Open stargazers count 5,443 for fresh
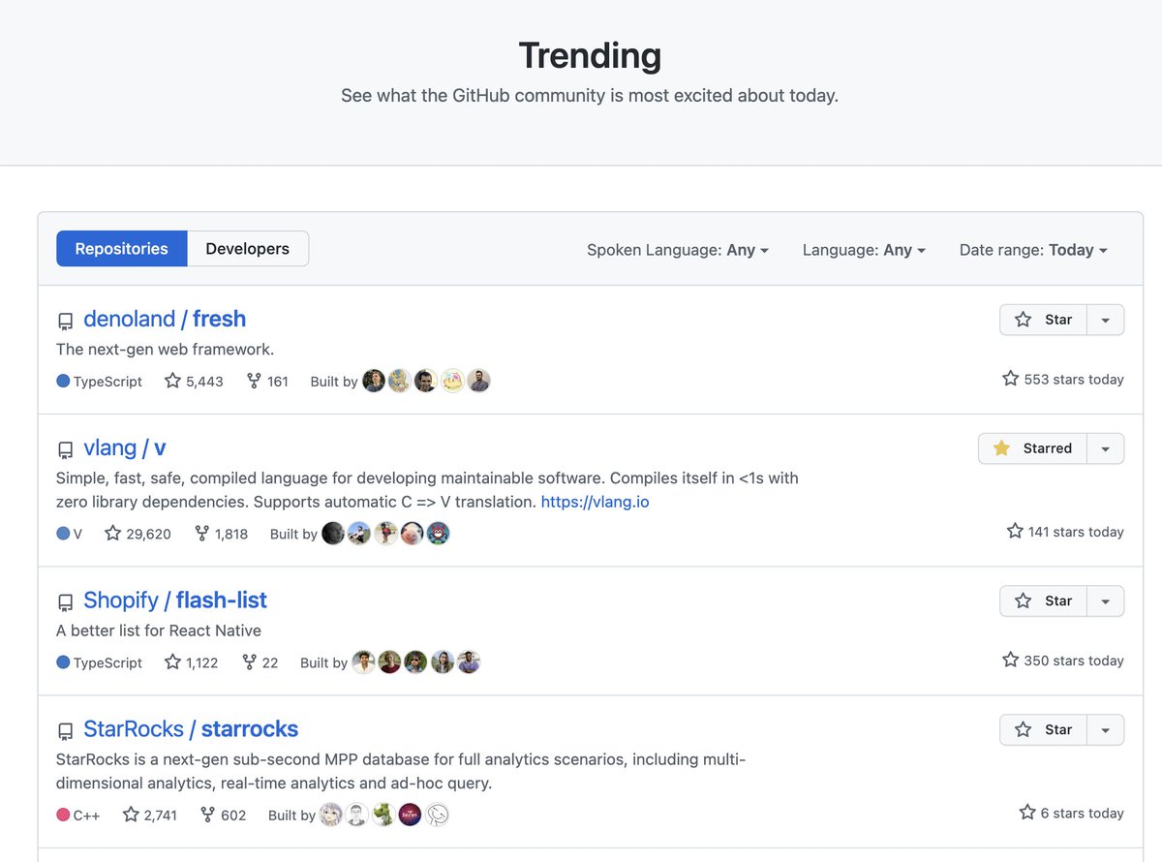 194,381
